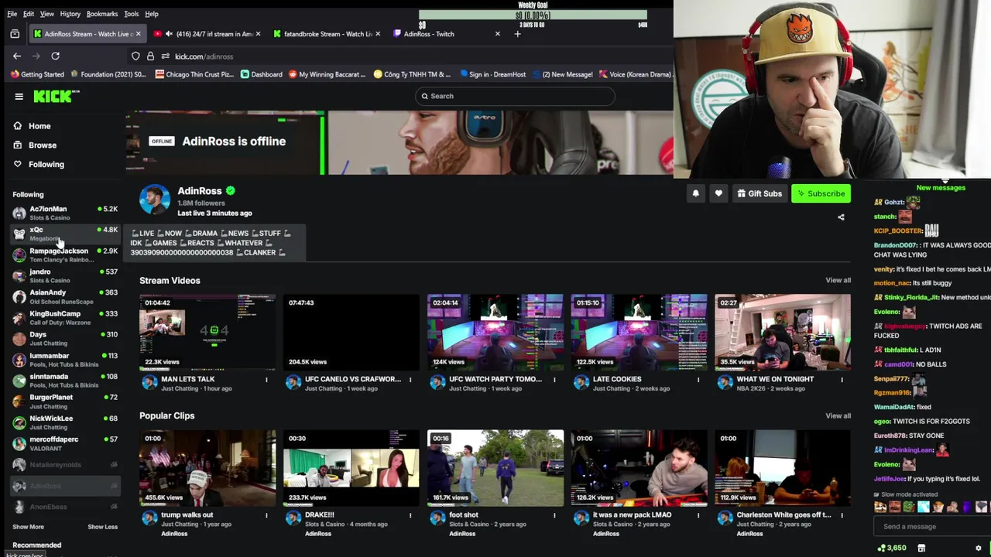This screenshot has height=557, width=991.
Task: Open KingBushCamp channel in Following list
Action: pos(65,318)
